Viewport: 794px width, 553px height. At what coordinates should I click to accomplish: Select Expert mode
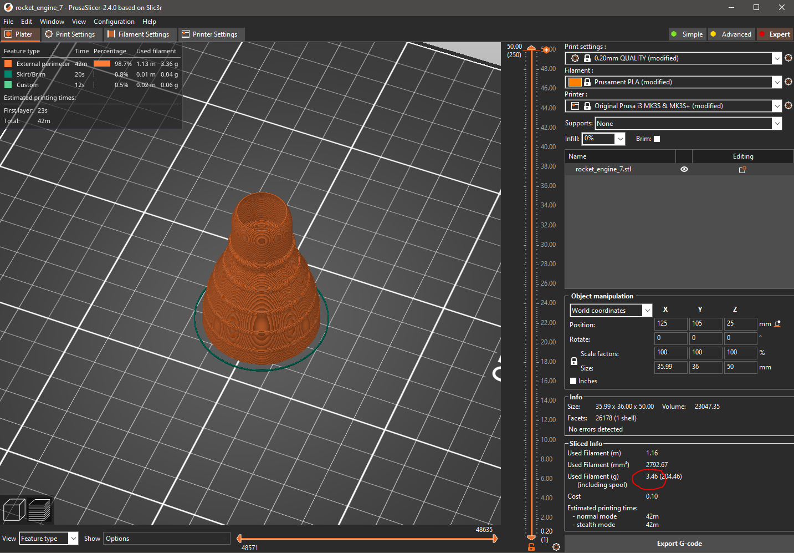pos(775,34)
